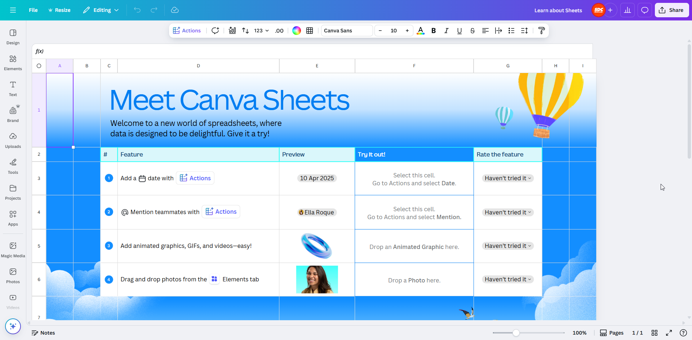Open the Notes panel
692x340 pixels.
pos(43,333)
